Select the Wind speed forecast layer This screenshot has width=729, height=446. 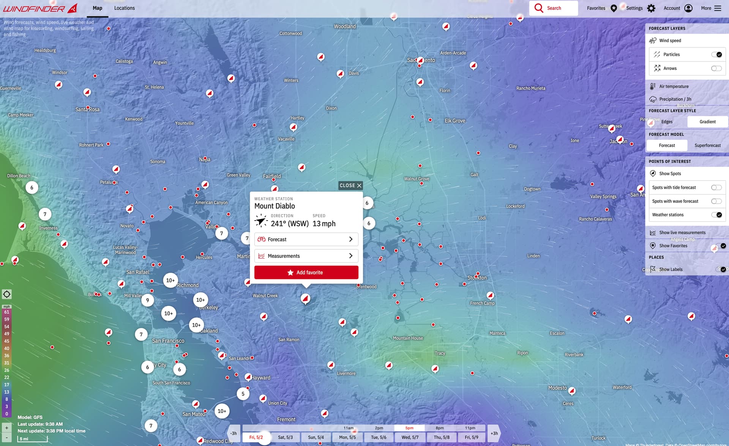click(670, 41)
